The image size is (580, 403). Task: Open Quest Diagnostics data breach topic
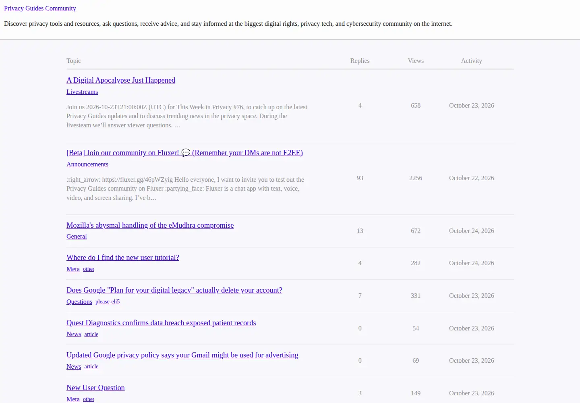point(161,323)
